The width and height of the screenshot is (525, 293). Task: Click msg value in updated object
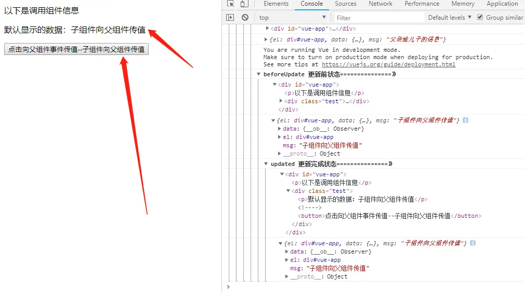click(338, 268)
